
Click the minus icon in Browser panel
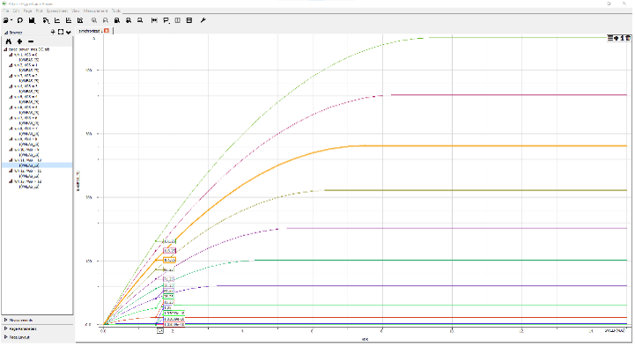31,41
